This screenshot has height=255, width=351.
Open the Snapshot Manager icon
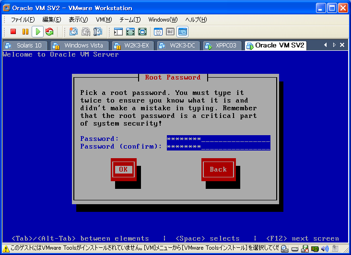pos(98,32)
